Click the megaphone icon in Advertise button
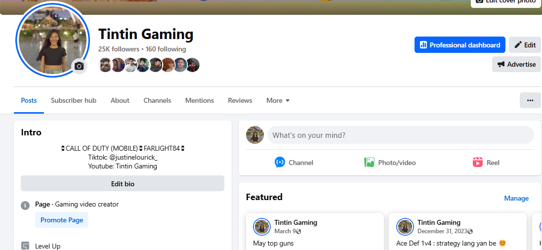 pyautogui.click(x=501, y=64)
